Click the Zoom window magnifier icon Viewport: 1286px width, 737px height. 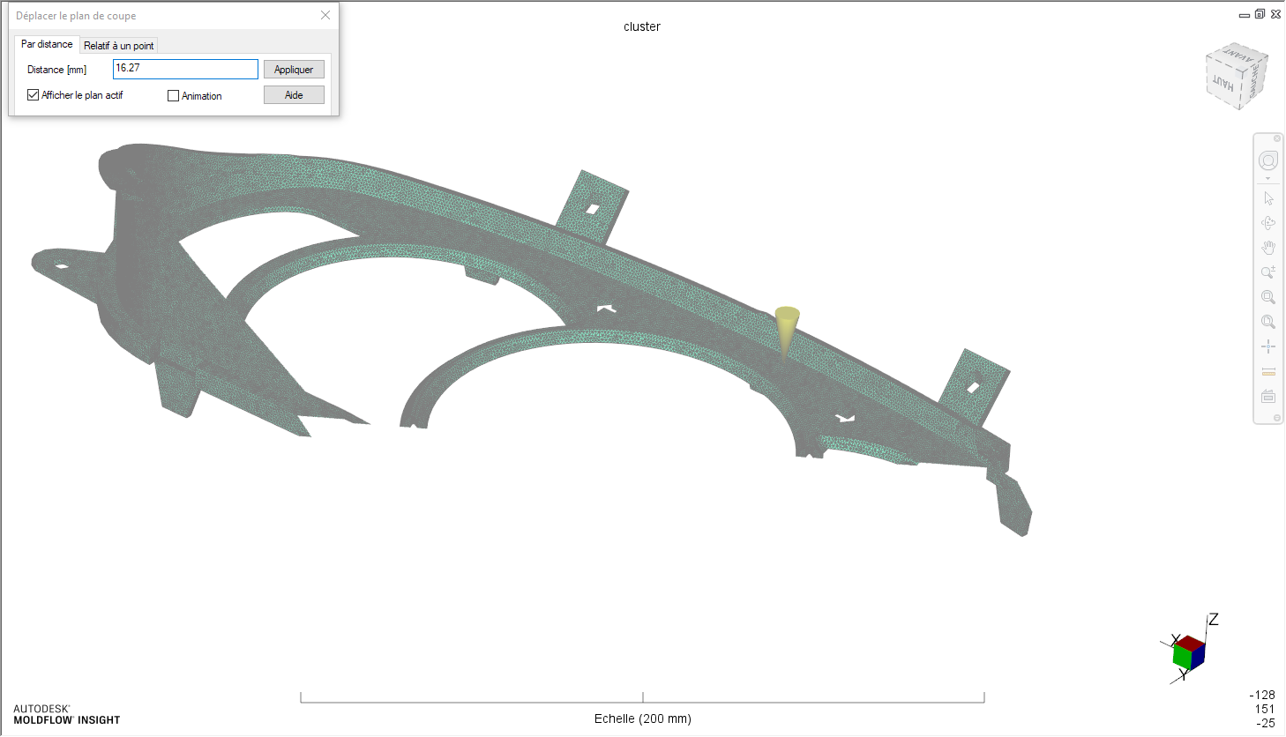(x=1268, y=297)
